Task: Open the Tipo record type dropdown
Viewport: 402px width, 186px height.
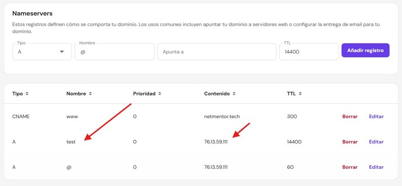Action: click(42, 52)
